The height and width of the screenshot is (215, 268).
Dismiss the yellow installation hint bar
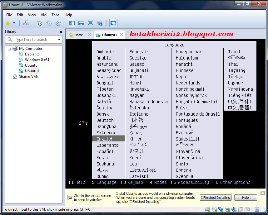tap(263, 193)
